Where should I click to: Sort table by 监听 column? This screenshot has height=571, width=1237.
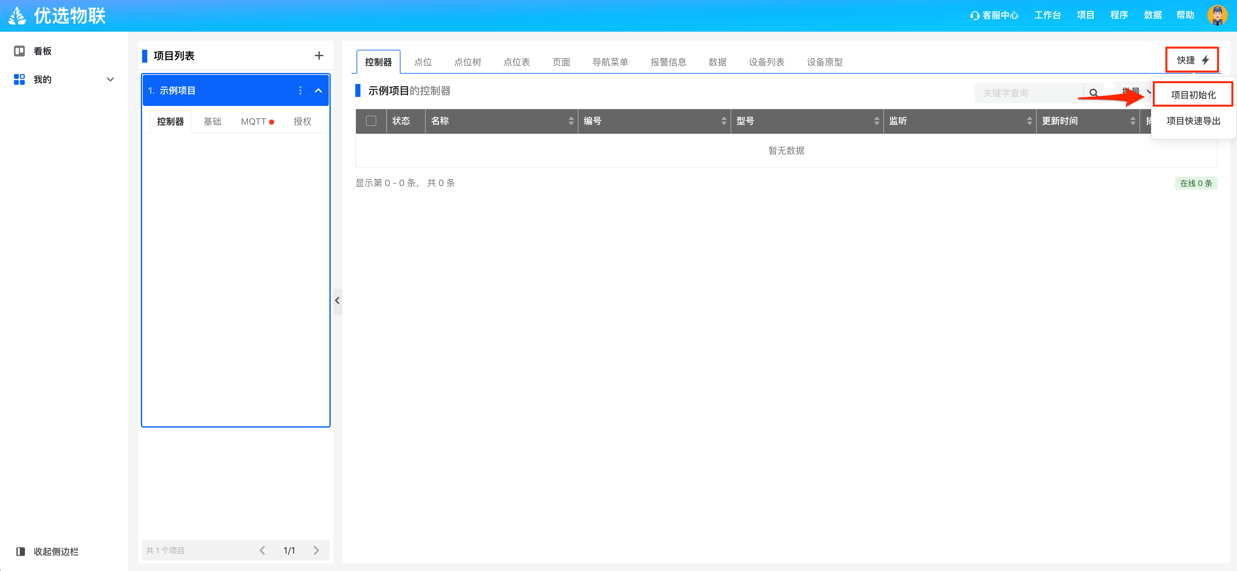[1029, 121]
